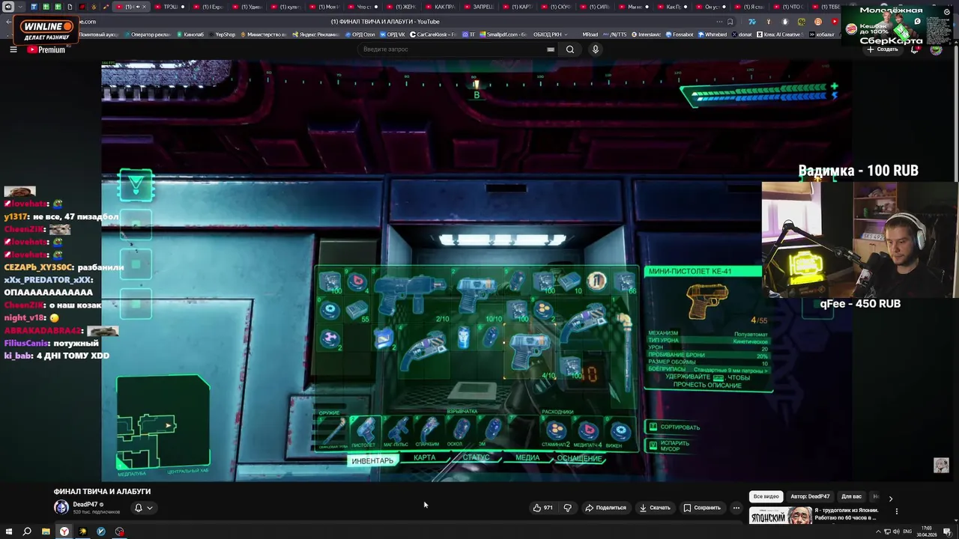Select the lead pipe weapon hotbar slot

tap(332, 430)
